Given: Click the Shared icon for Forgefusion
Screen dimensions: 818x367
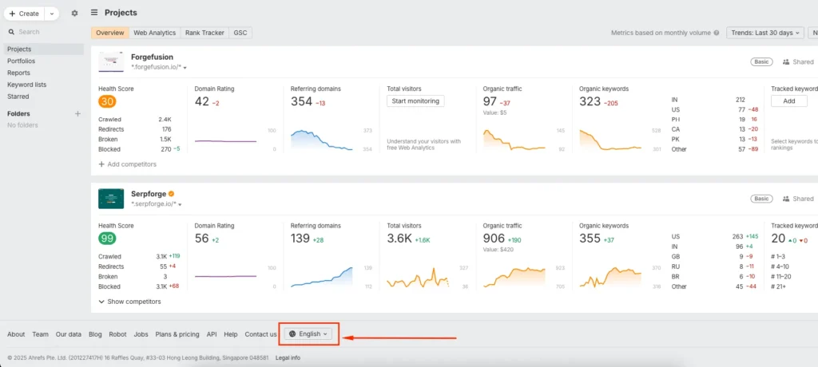Looking at the screenshot, I should tap(786, 61).
